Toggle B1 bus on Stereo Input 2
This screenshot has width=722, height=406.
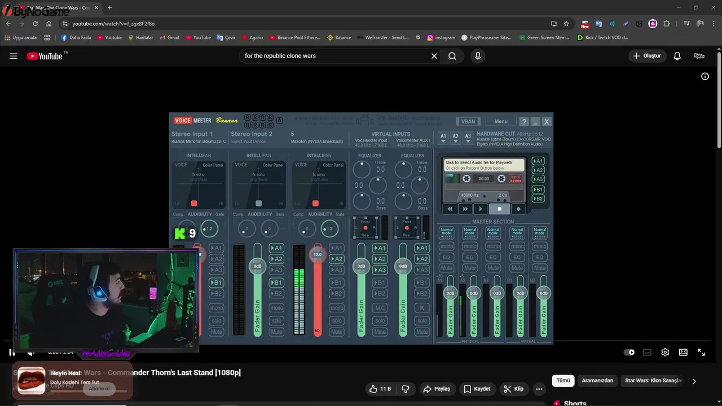(x=276, y=283)
